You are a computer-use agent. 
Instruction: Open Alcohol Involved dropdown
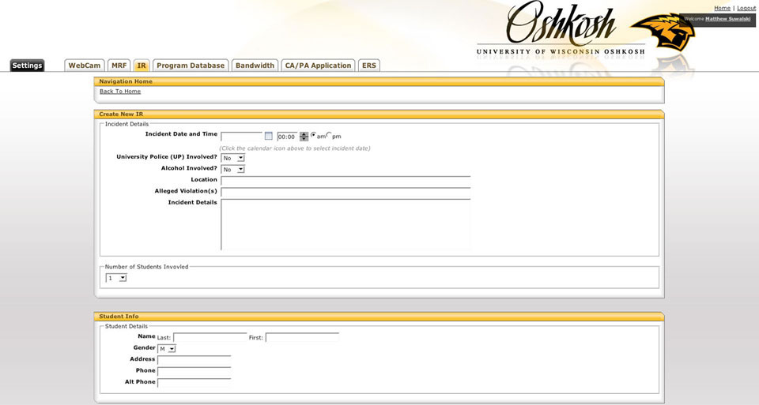click(x=232, y=170)
